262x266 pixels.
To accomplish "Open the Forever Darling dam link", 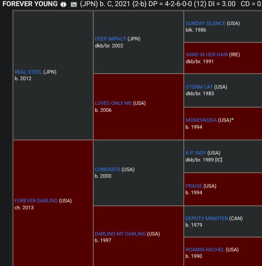I will 36,201.
